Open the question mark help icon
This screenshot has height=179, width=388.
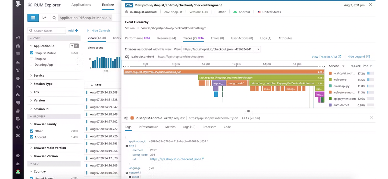(18, 156)
